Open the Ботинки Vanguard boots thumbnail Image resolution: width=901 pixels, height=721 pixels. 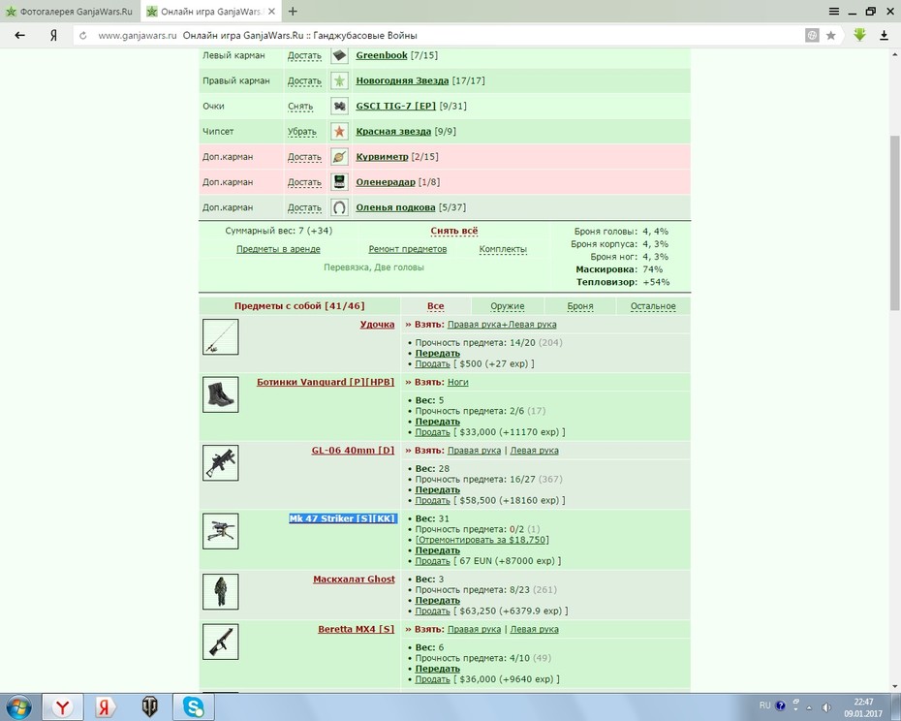coord(221,394)
